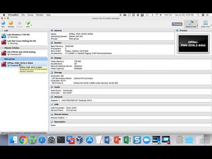Open the Display section header
Screen dimensions: 212x159
point(130,58)
